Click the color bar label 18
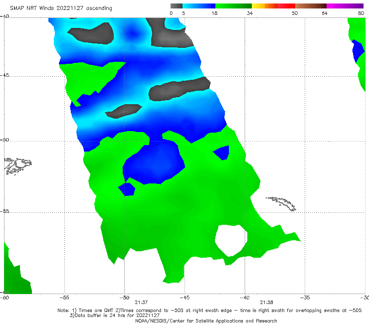Image resolution: width=369 pixels, height=324 pixels. click(x=214, y=13)
